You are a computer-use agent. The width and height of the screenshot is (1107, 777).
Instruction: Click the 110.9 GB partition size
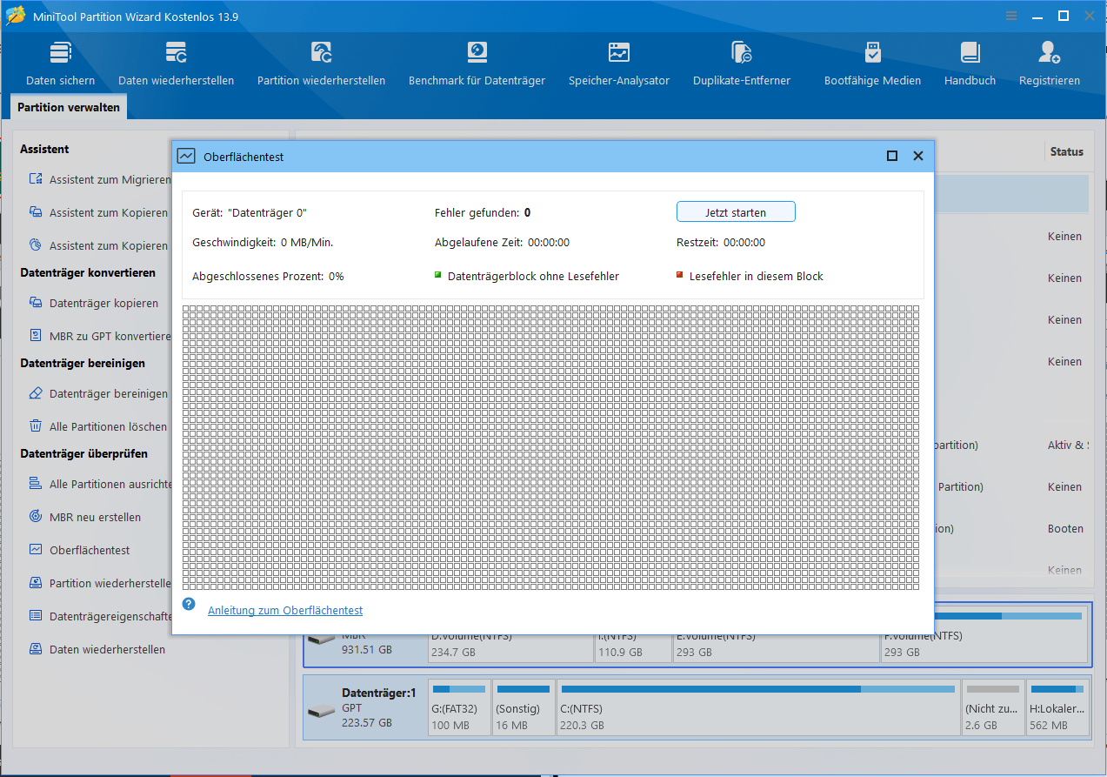click(622, 653)
